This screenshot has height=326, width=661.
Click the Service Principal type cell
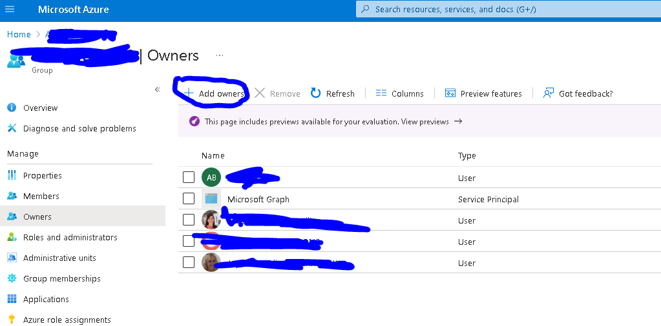tap(488, 199)
